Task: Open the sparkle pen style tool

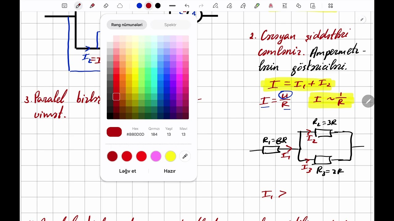Action: [215, 6]
